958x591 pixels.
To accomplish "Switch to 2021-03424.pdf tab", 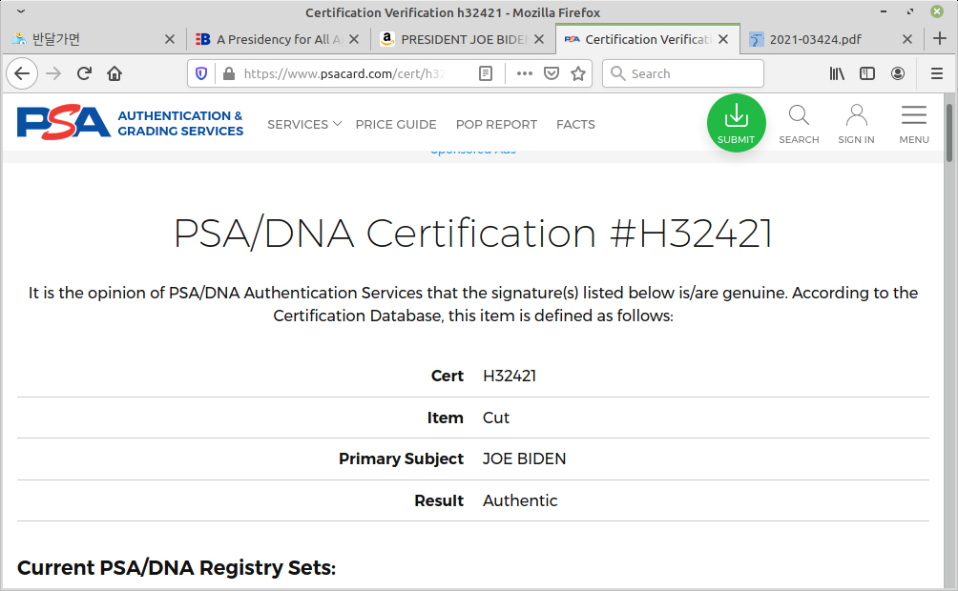I will 831,39.
